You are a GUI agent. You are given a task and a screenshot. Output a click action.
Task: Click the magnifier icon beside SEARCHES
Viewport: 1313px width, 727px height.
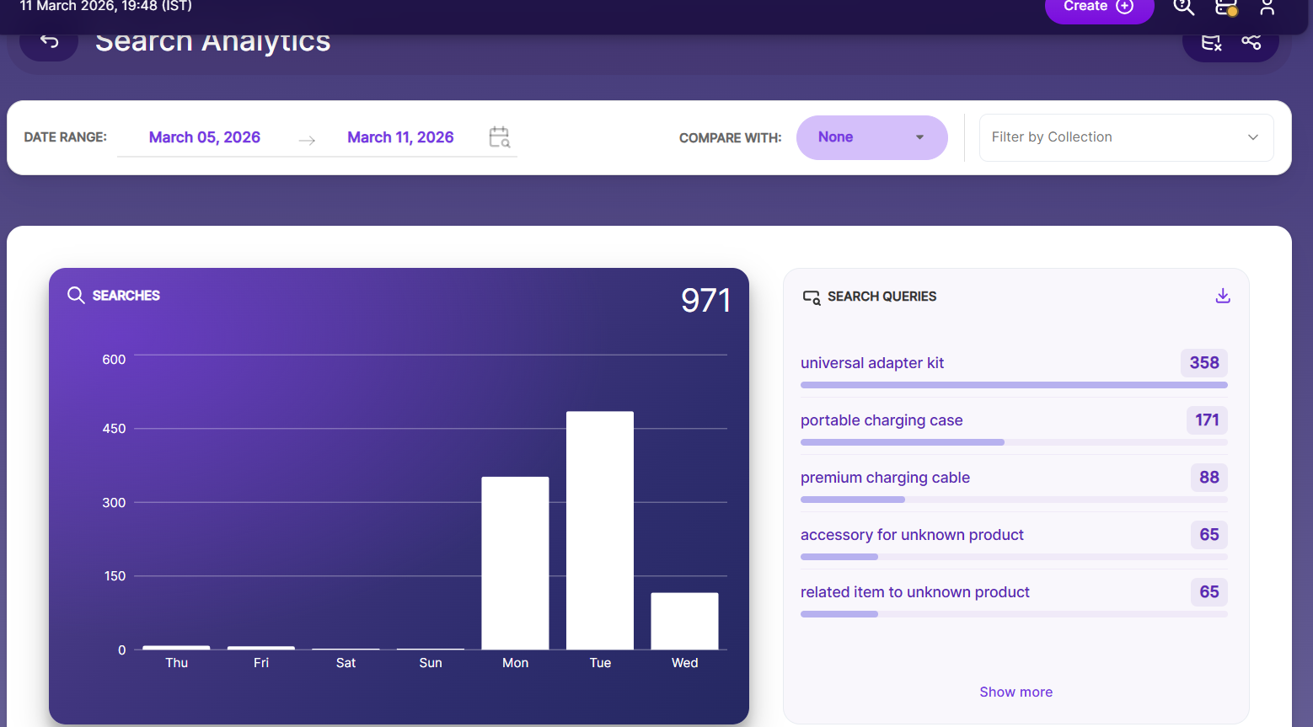click(x=76, y=295)
